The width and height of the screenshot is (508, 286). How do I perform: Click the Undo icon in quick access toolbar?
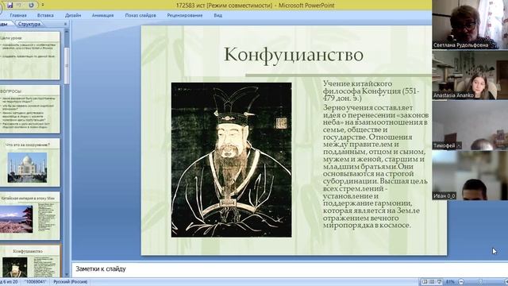(x=19, y=6)
